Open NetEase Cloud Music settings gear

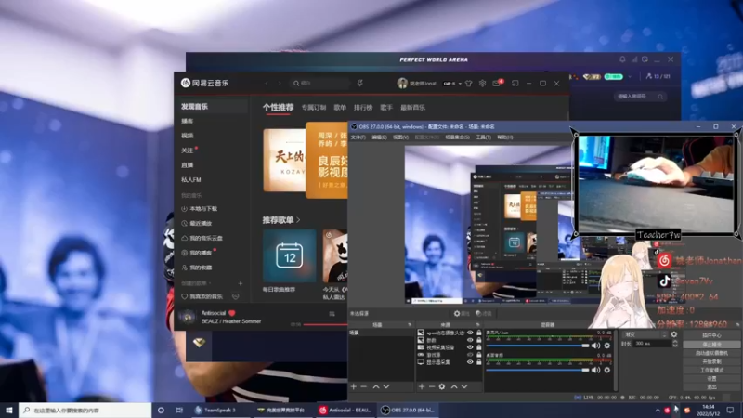(x=482, y=84)
